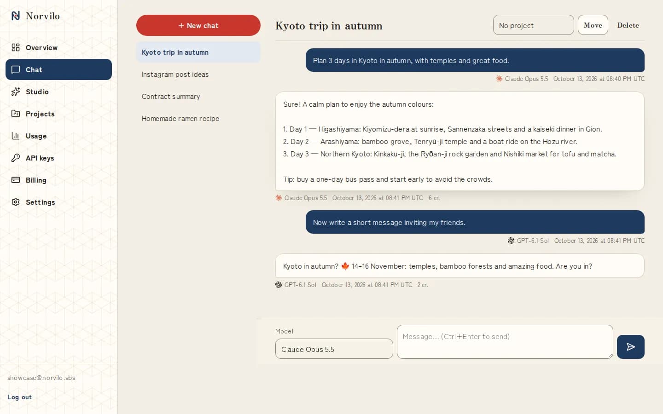663x414 pixels.
Task: Open the Contract summary chat
Action: [x=198, y=97]
